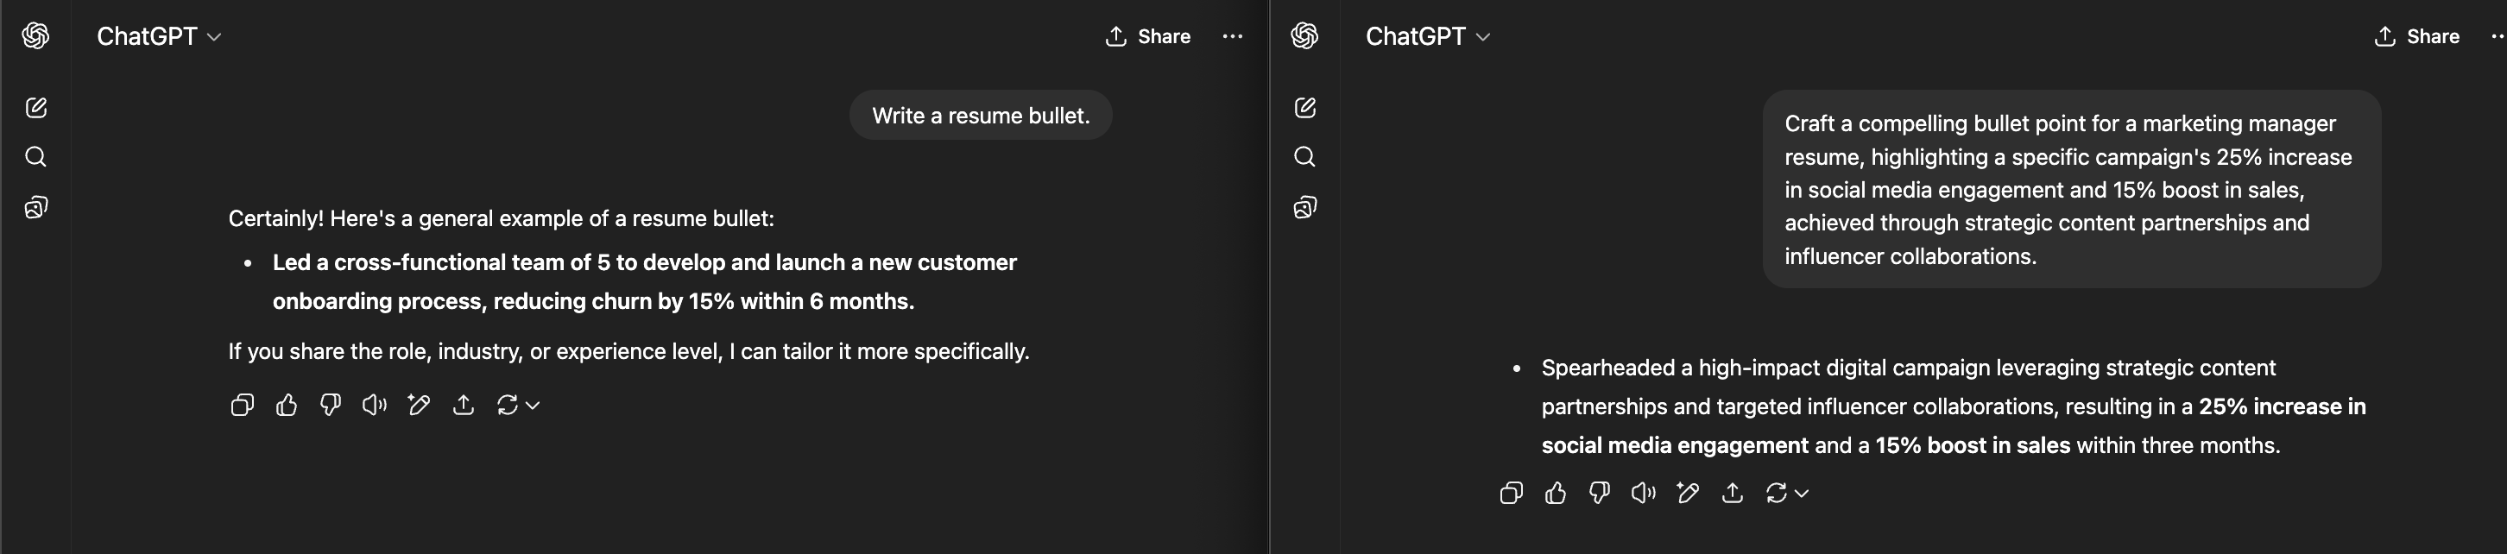Copy the left response about customer onboarding
Viewport: 2507px width, 554px height.
click(x=243, y=405)
